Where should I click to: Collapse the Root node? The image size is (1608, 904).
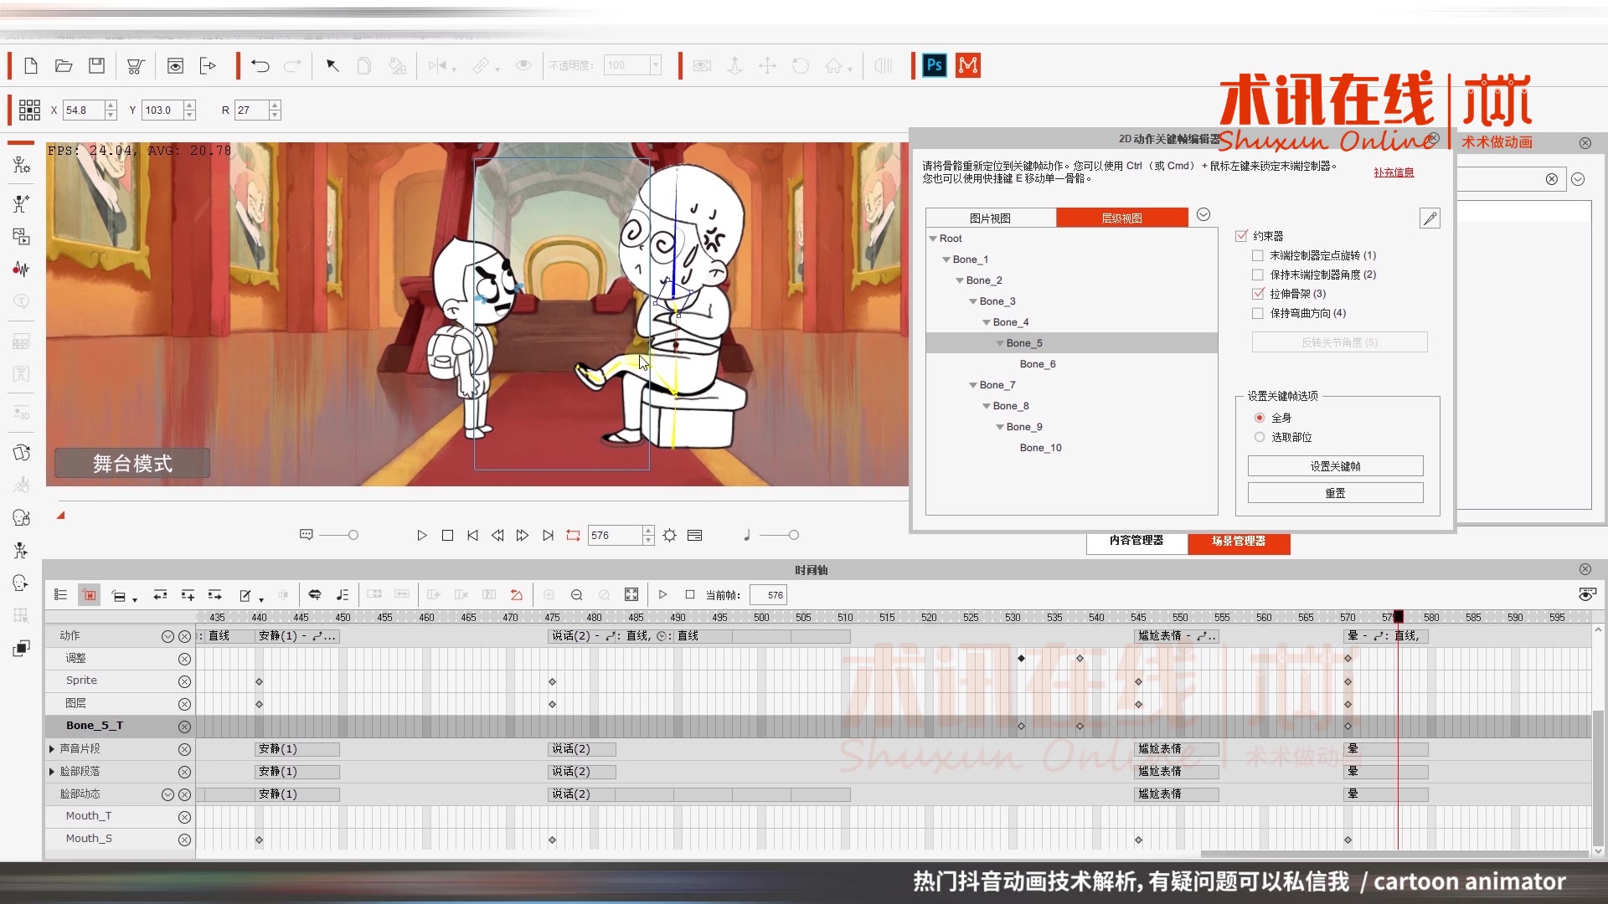point(933,239)
